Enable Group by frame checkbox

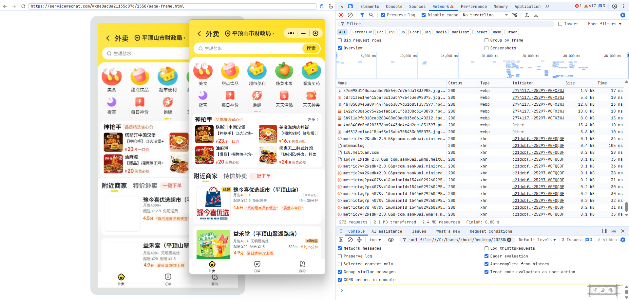coord(486,40)
